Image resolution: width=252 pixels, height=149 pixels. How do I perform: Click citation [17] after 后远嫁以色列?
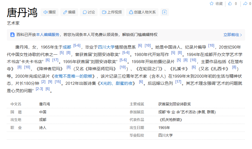178,82
